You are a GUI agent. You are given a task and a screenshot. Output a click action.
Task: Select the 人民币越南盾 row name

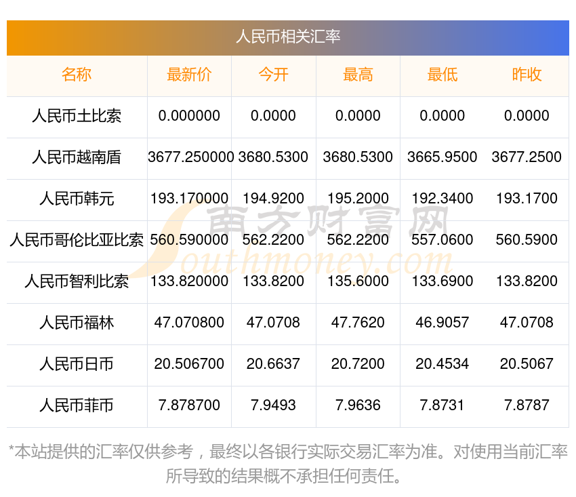[77, 157]
